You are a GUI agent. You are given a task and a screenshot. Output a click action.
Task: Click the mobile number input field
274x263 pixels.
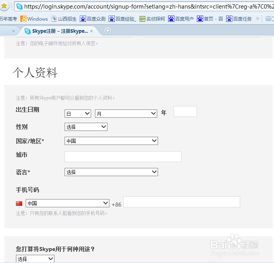point(182,202)
